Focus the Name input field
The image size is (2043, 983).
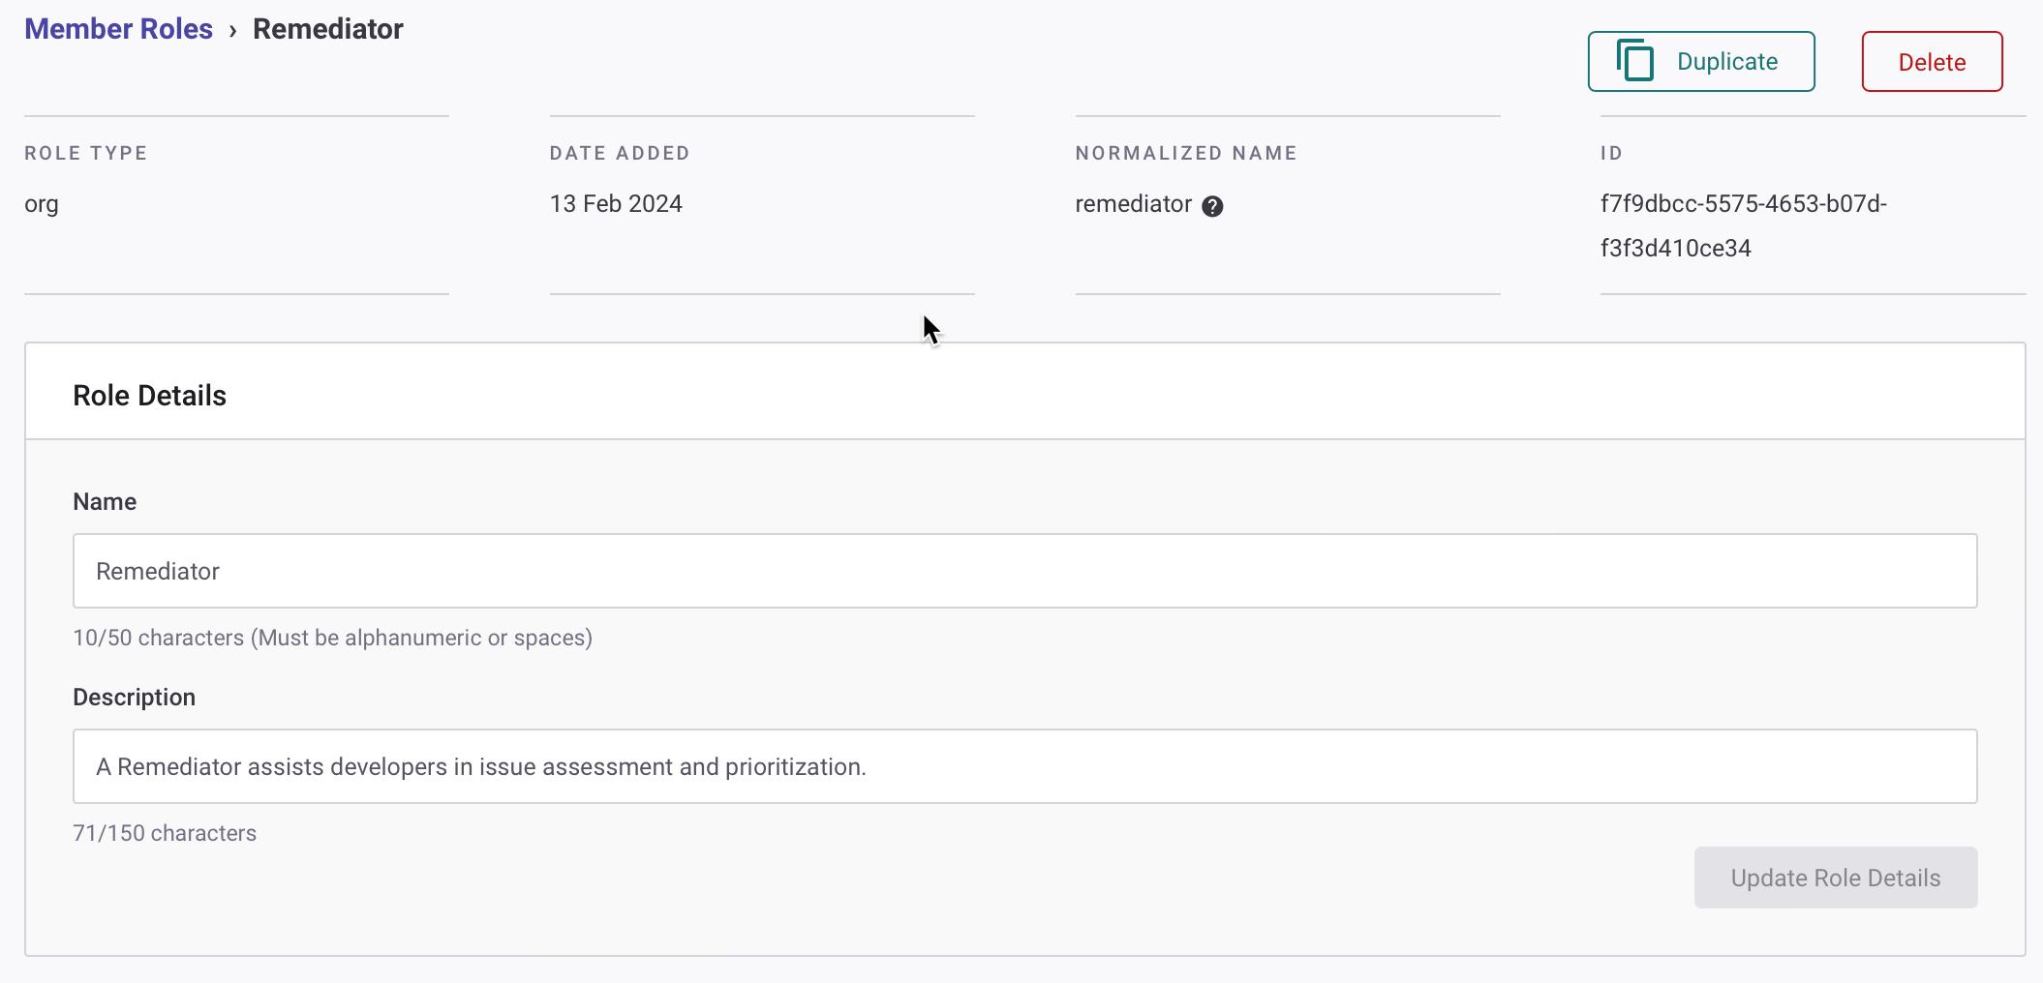tap(1024, 571)
